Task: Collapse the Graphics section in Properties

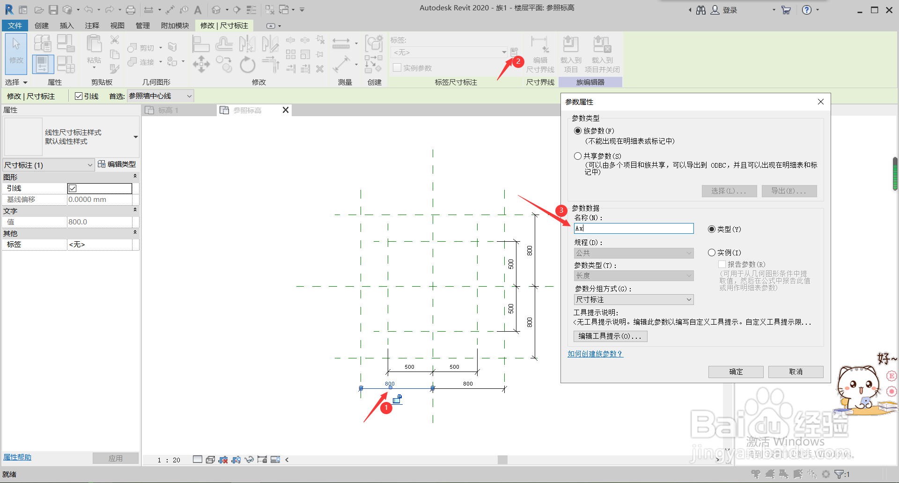Action: click(x=135, y=177)
